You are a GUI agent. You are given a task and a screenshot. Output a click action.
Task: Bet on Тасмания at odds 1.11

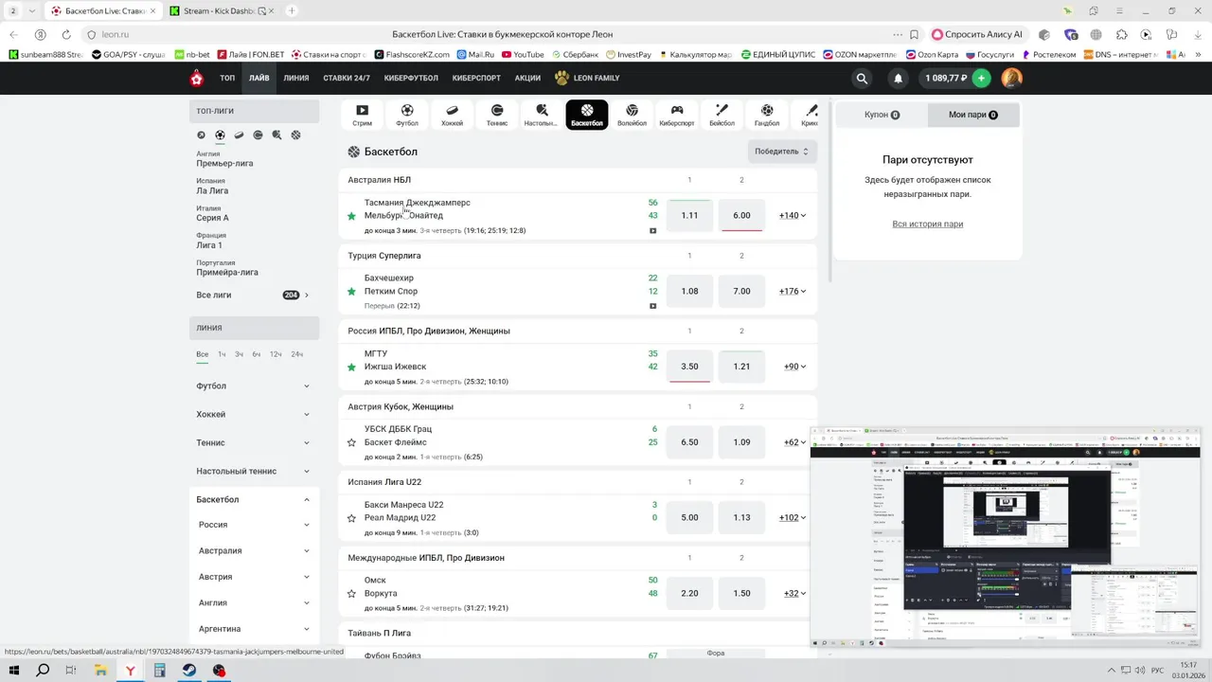pyautogui.click(x=689, y=216)
